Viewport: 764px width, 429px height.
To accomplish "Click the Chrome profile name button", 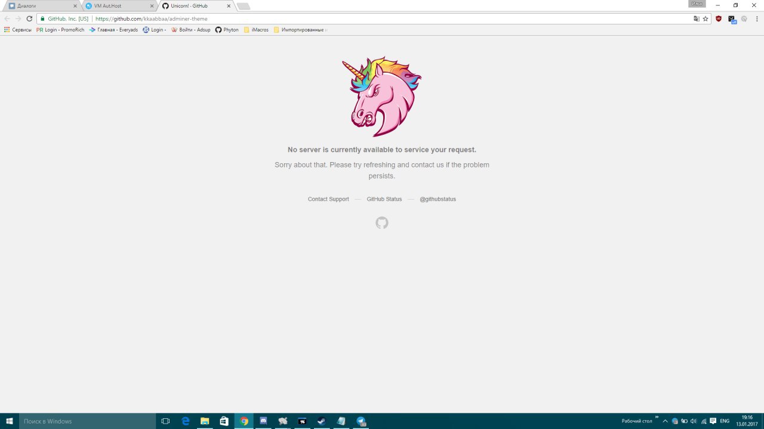I will [697, 4].
